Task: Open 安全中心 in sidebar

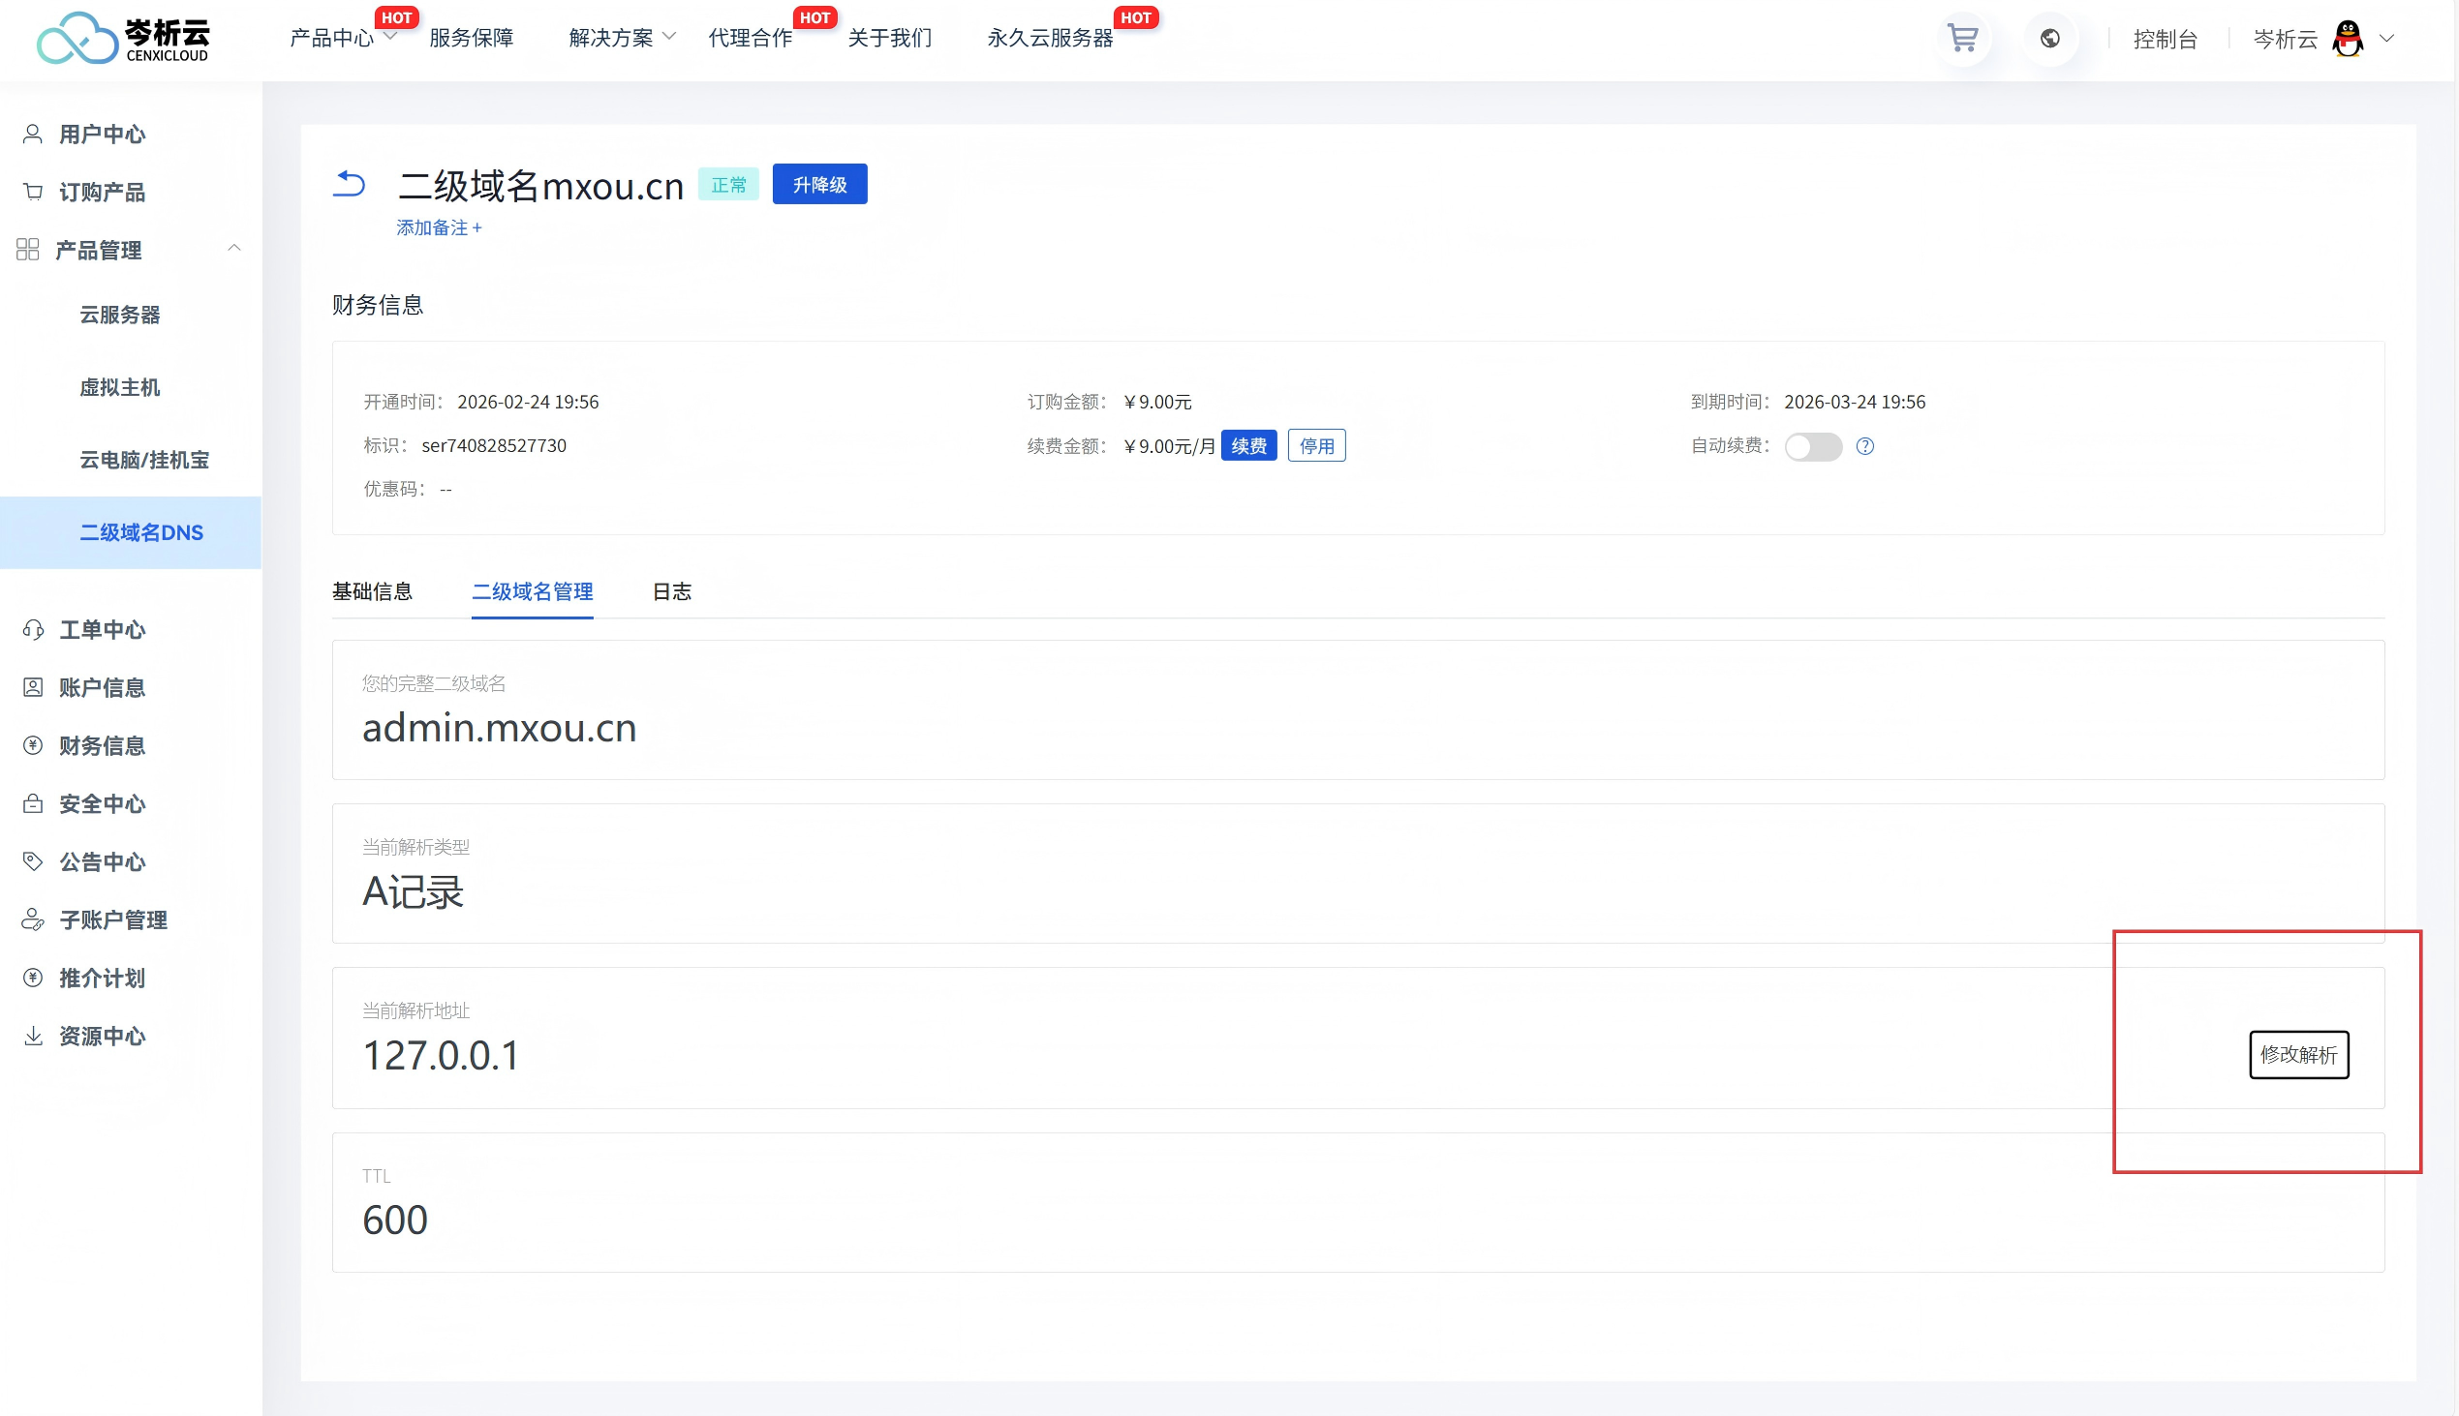Action: 101,803
